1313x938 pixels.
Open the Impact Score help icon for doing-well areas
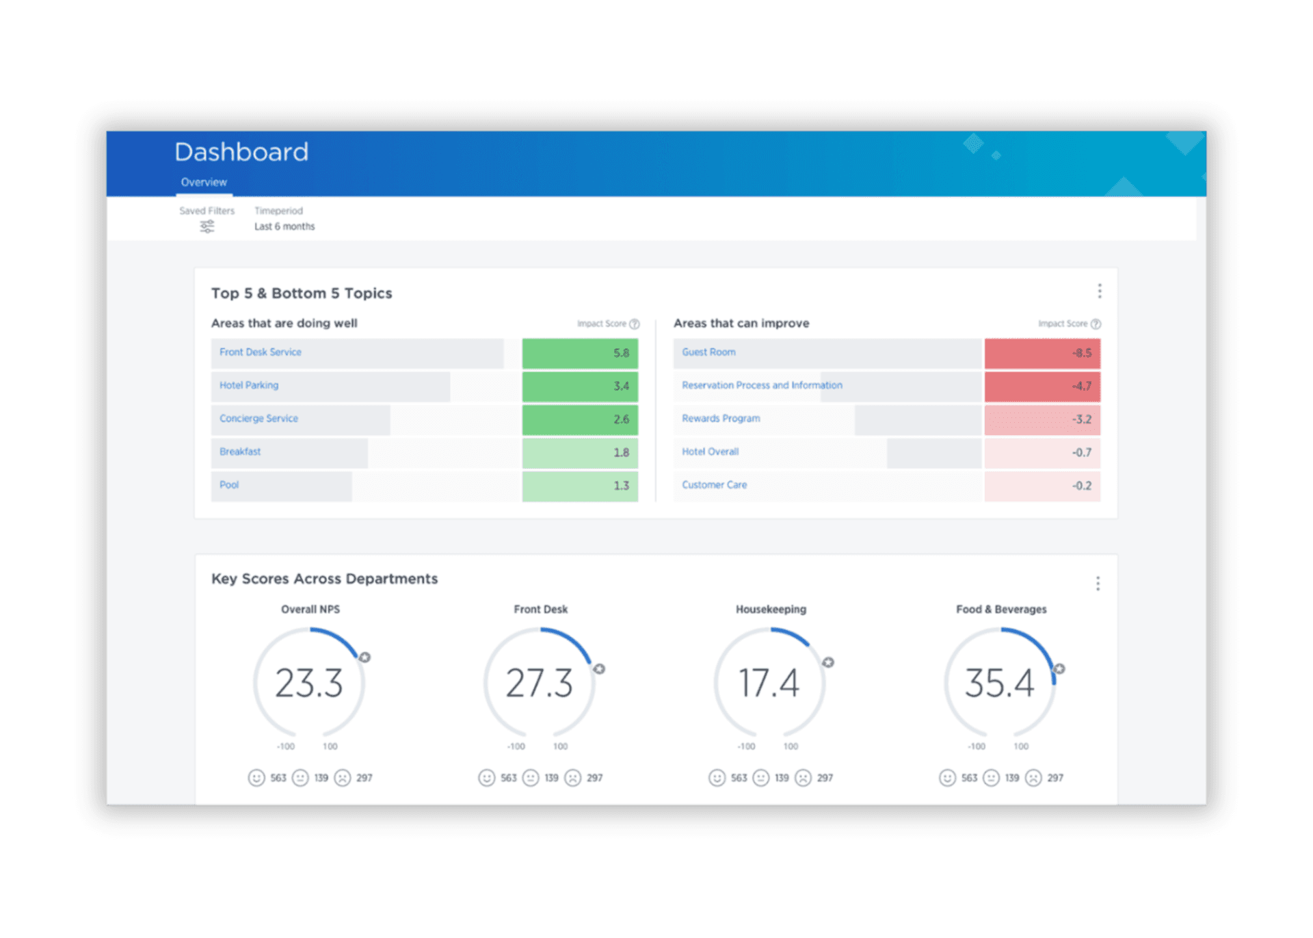click(x=635, y=324)
